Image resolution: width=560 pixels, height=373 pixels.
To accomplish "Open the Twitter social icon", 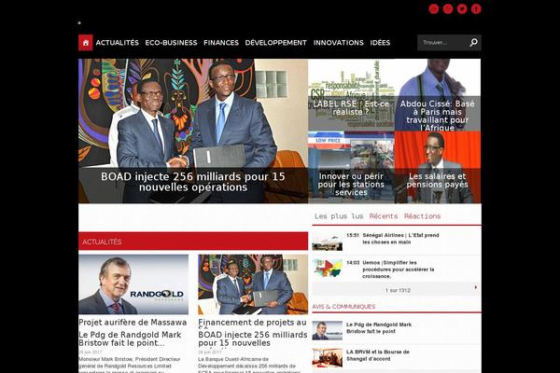I will [x=462, y=9].
